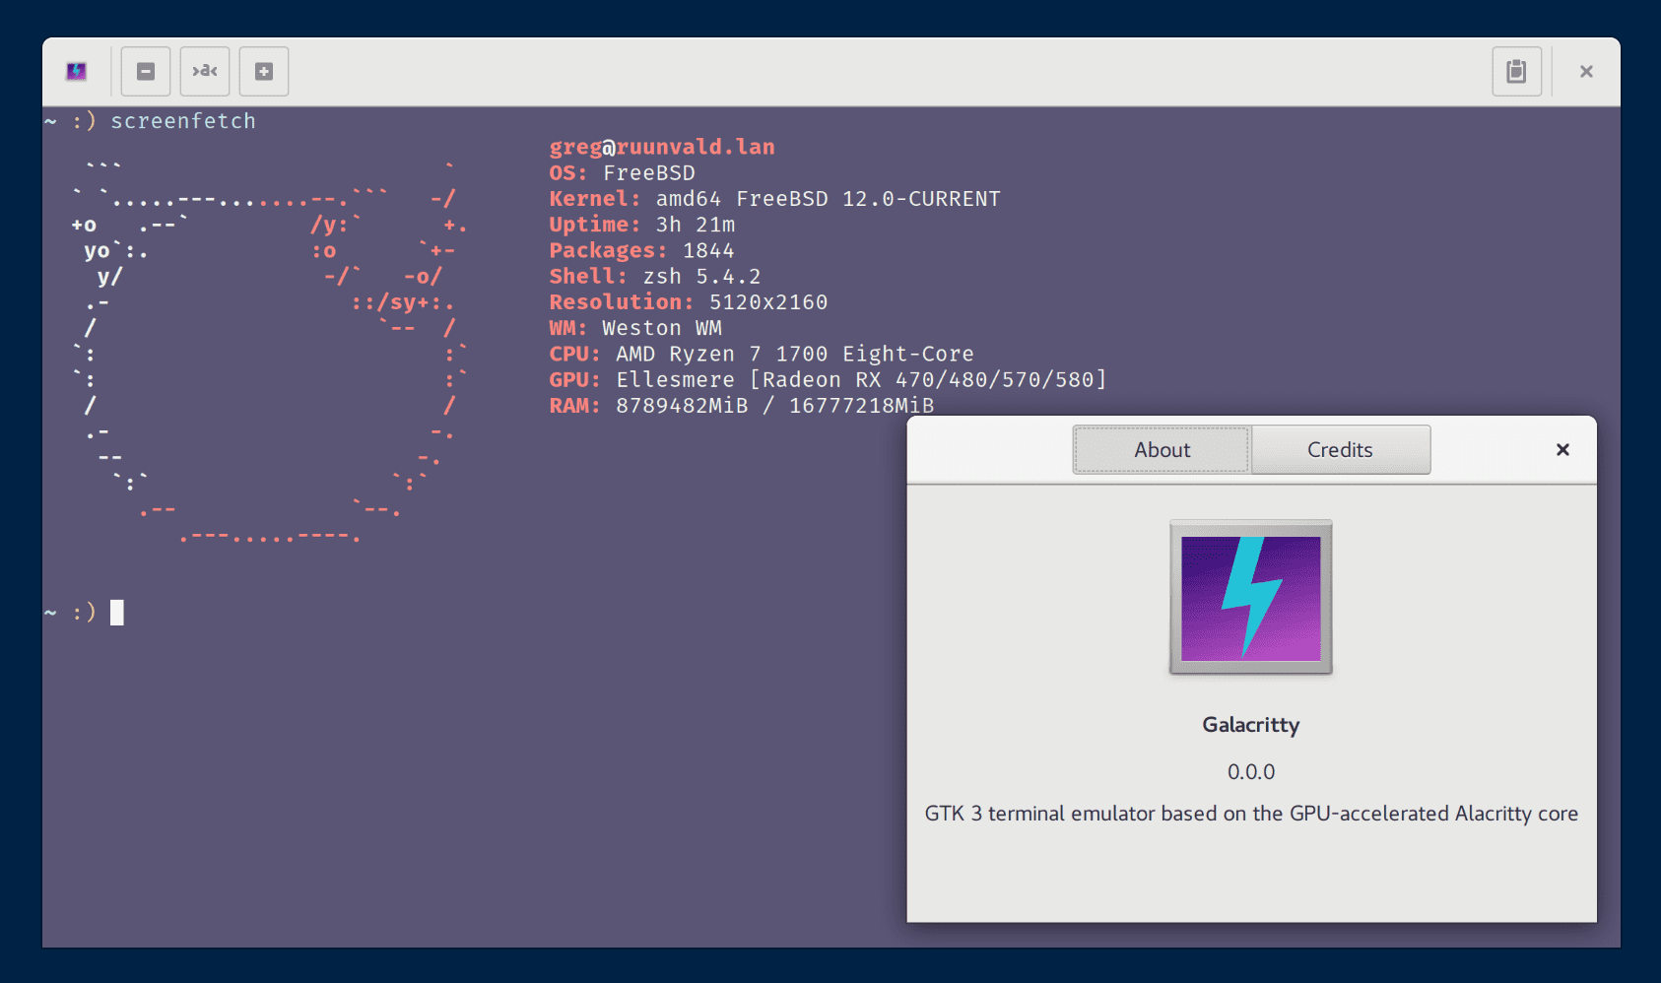
Task: Click the RAM 8789482MiB line
Action: 742,405
